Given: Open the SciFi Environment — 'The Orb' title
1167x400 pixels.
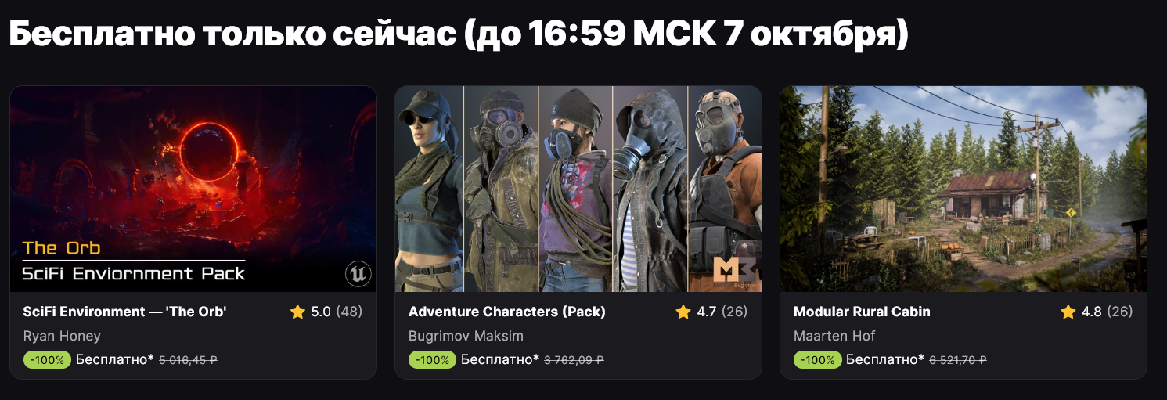Looking at the screenshot, I should (125, 312).
